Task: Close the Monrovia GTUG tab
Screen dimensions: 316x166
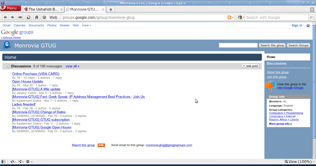Action: coord(102,9)
